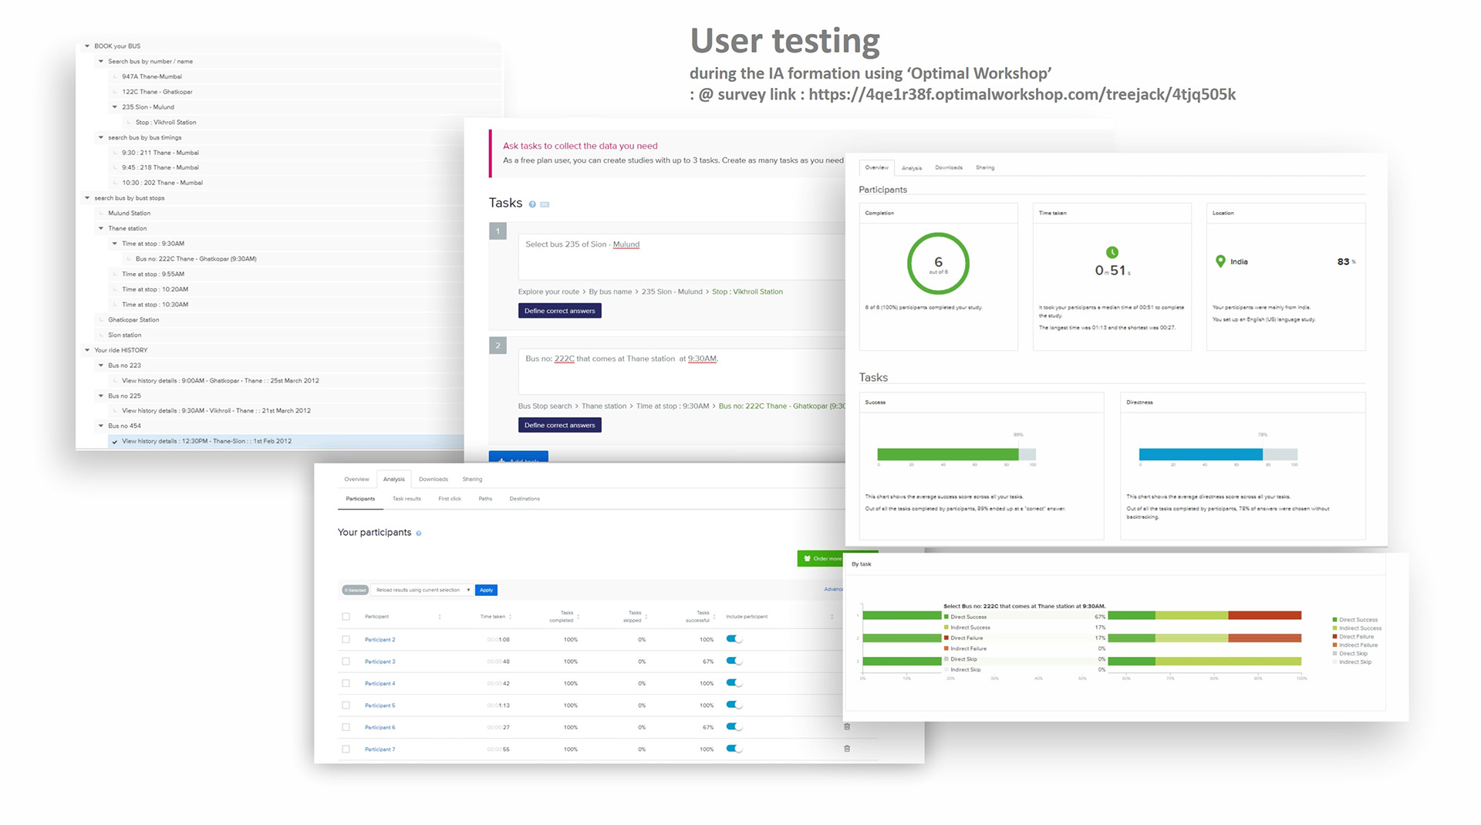Sort by the Tasks skipped column arrows
Screen dimensions: 1481x825
646,617
